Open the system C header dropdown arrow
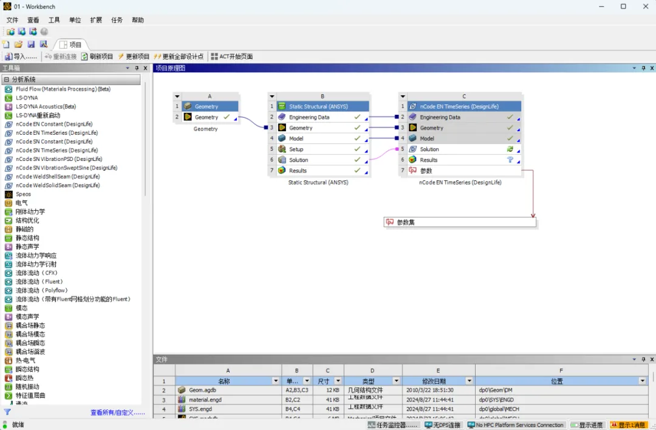656x430 pixels. (403, 96)
